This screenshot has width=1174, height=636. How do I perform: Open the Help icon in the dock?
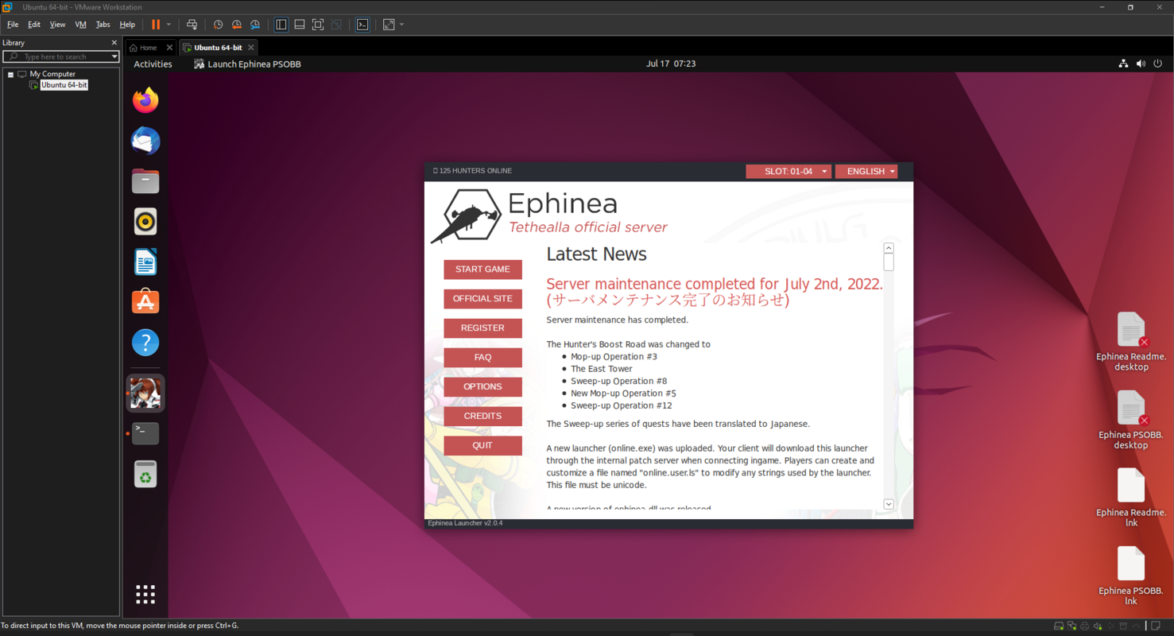tap(145, 343)
